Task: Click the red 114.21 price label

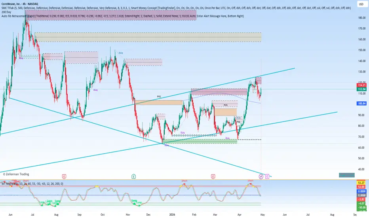Action: (x=362, y=85)
